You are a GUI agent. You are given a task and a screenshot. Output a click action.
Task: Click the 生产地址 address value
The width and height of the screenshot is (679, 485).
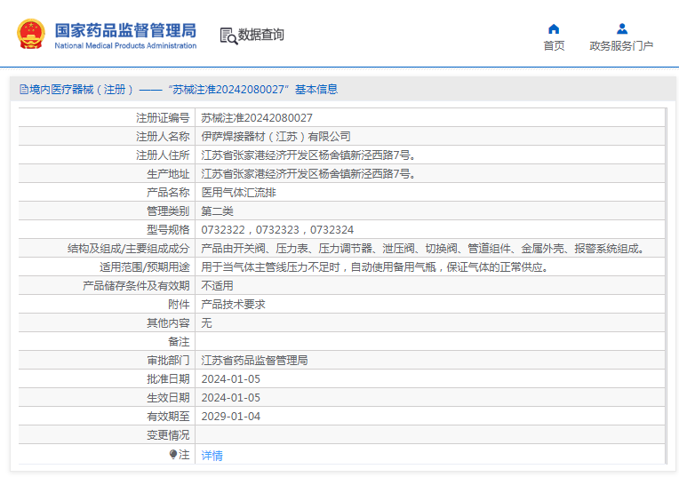tap(308, 174)
